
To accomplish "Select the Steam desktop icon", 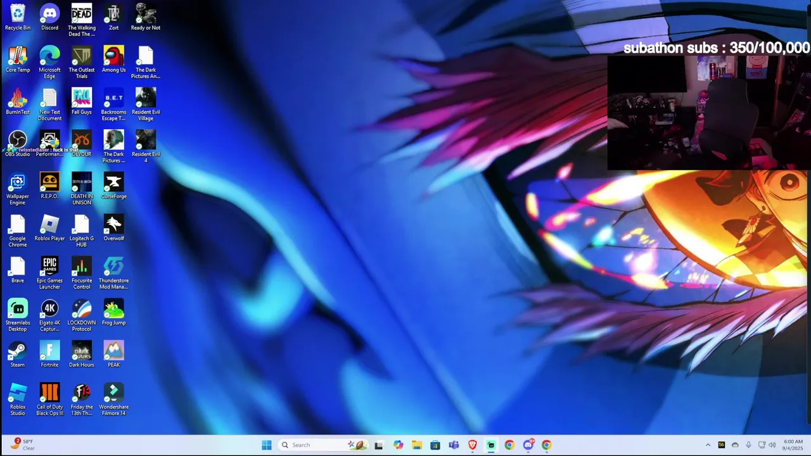I will [x=18, y=354].
